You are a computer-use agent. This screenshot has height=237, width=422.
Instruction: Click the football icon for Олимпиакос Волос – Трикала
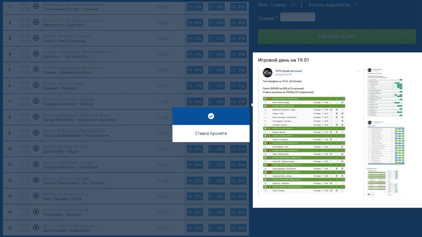click(36, 7)
